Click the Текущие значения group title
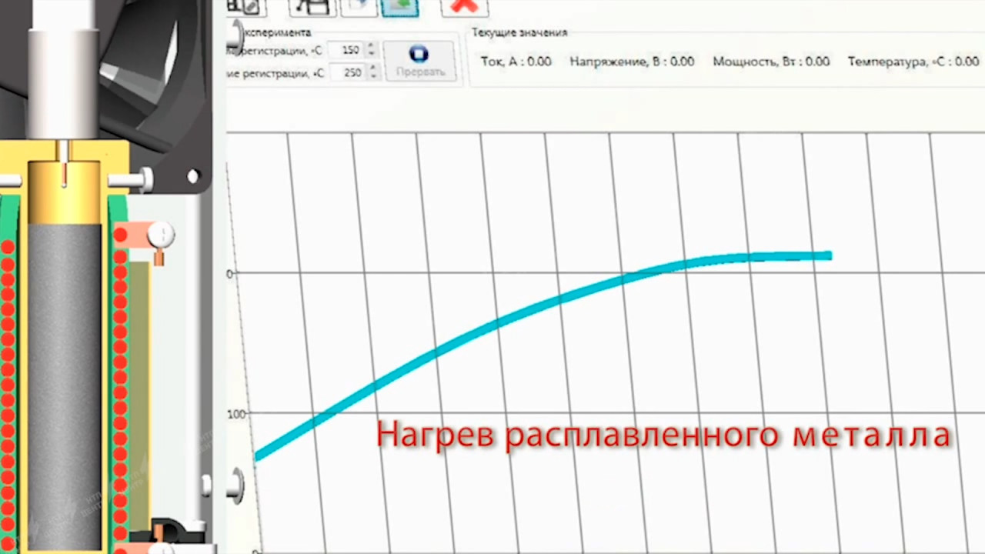 (519, 33)
